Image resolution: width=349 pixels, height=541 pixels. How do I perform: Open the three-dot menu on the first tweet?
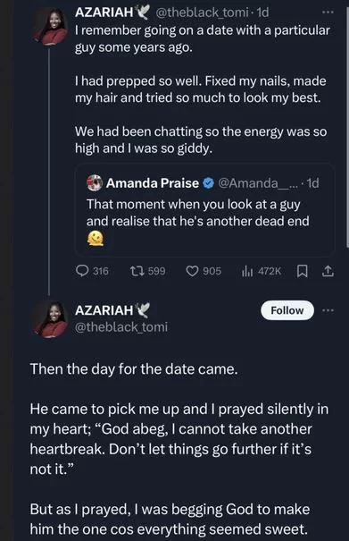[x=328, y=13]
